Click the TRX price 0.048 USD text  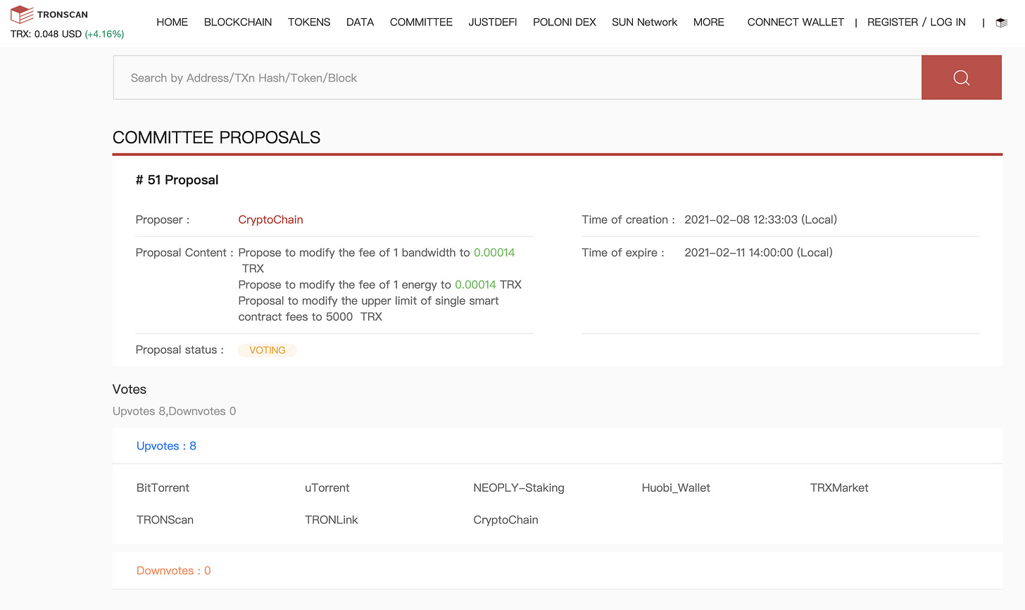tap(46, 34)
